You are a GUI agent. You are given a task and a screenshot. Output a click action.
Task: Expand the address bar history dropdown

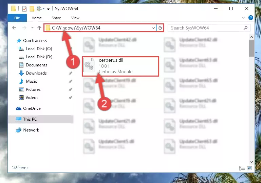click(153, 28)
